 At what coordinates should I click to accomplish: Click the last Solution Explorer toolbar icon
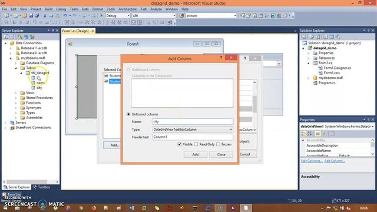338,37
